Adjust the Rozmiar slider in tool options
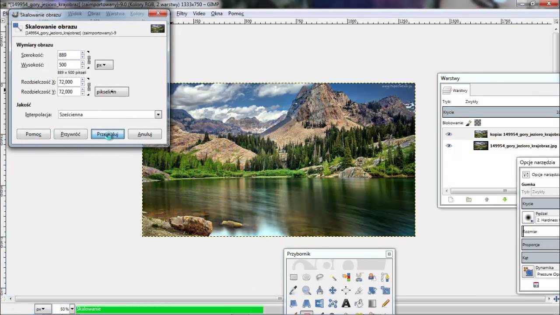The width and height of the screenshot is (560, 315). pos(541,231)
